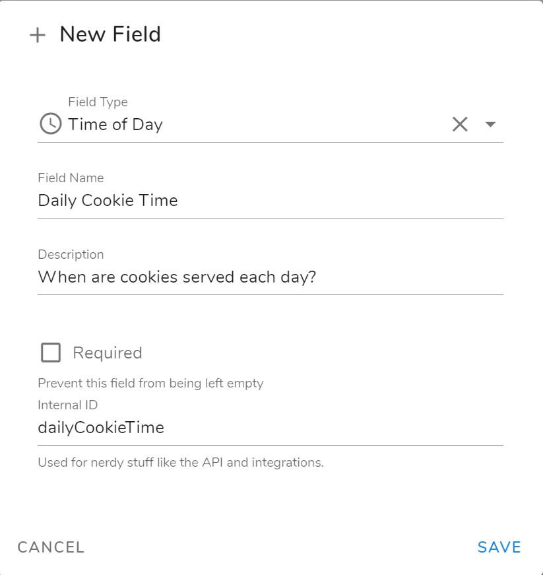Focus the Daily Cookie Time name field
543x575 pixels.
click(271, 201)
